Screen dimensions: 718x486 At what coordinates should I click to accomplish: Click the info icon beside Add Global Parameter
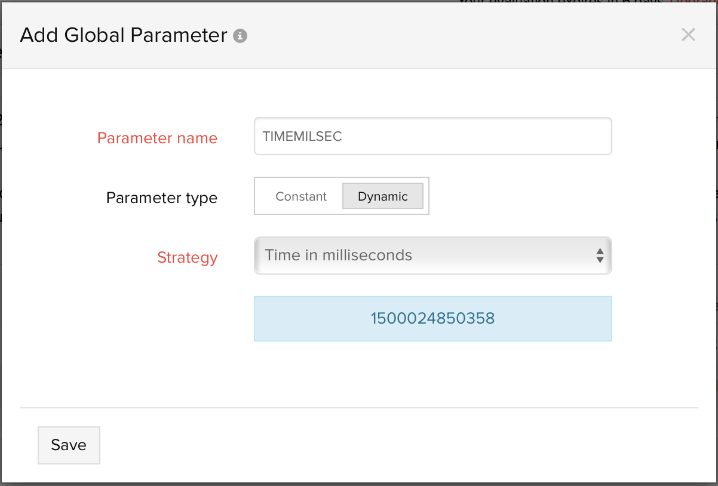click(x=240, y=36)
